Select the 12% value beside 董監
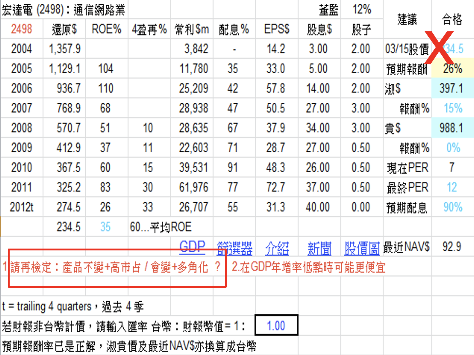 pyautogui.click(x=362, y=10)
